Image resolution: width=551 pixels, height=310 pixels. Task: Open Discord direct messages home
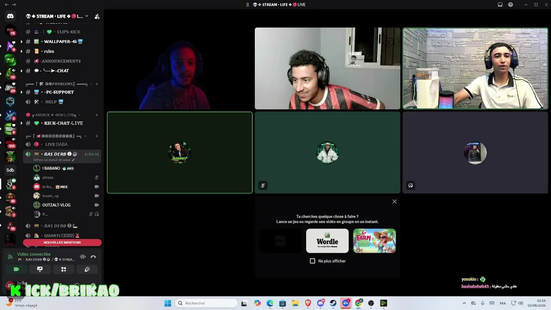10,16
